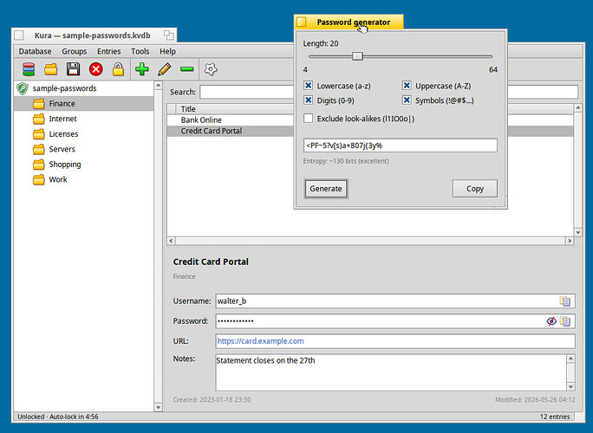Edit entry using the pencil icon
Viewport: 593px width, 433px height.
click(x=164, y=69)
